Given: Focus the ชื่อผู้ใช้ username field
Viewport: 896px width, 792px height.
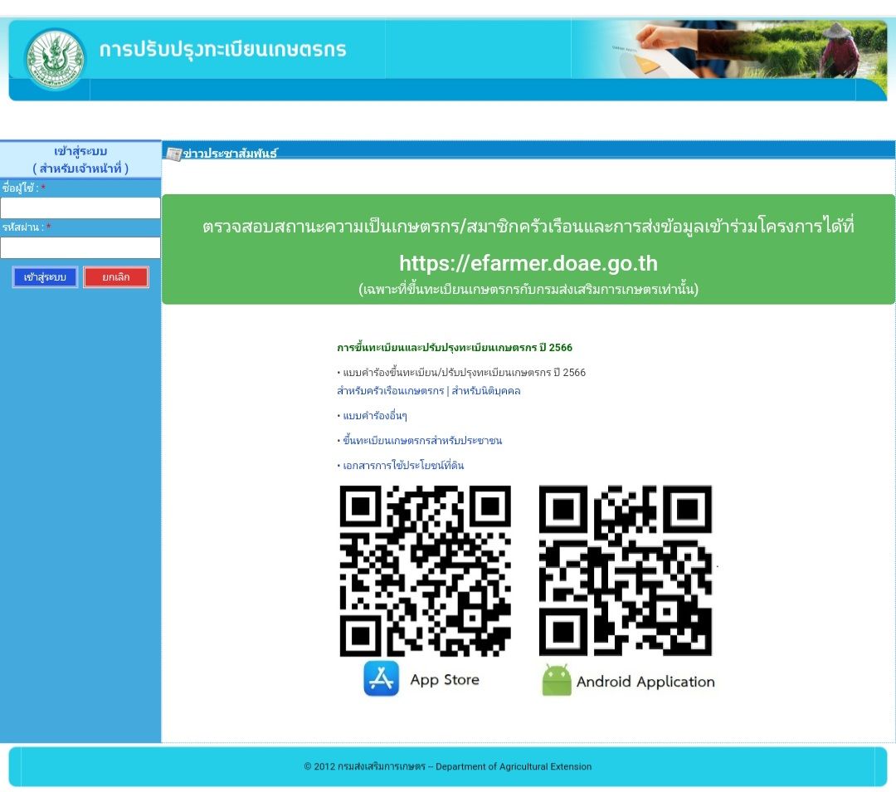Looking at the screenshot, I should pyautogui.click(x=80, y=208).
